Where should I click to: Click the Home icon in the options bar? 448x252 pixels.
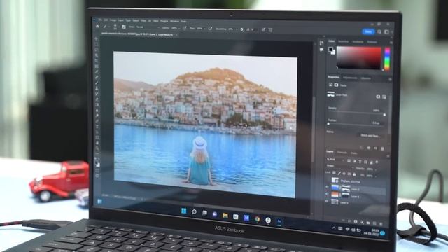pos(97,27)
